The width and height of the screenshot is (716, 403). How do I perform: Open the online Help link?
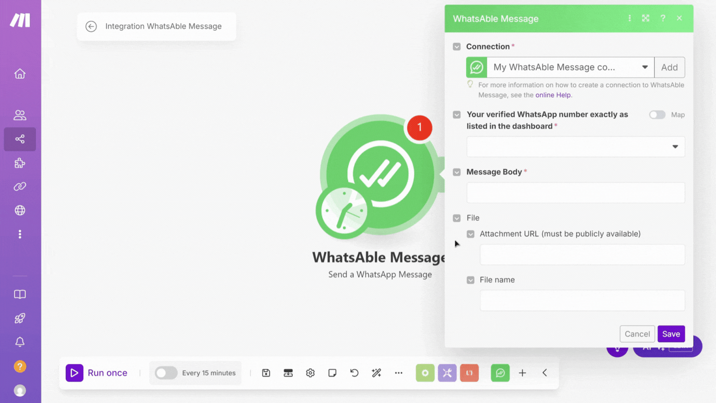553,95
